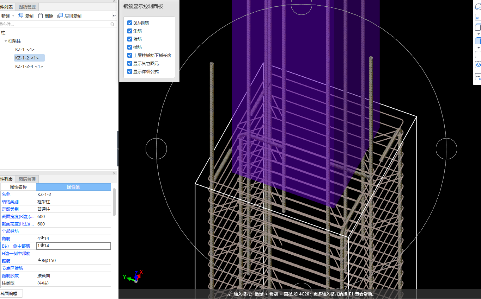Click the 箍筋 value ⌀8@150
Screen dimensions: 481x299
[74, 261]
